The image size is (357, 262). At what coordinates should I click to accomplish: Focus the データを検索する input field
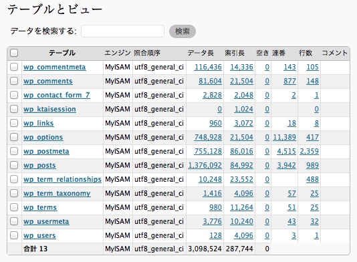click(x=123, y=31)
